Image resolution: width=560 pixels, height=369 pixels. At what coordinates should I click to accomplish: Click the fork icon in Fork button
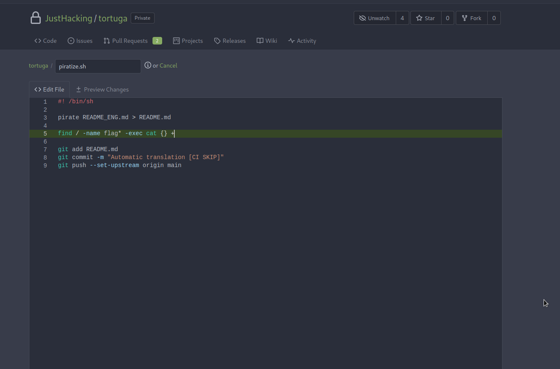pyautogui.click(x=464, y=18)
